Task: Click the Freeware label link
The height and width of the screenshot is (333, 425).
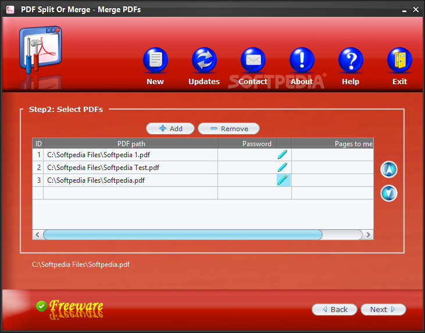Action: pyautogui.click(x=76, y=306)
